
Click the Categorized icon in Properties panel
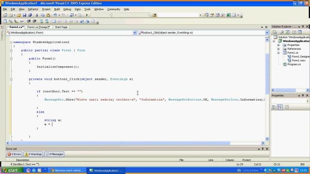274,107
